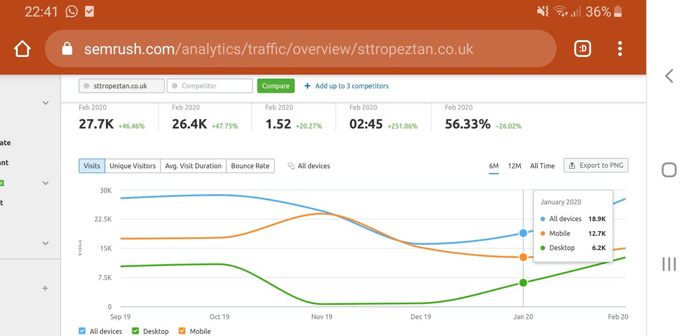Toggle the Desktop legend checkbox
Image resolution: width=691 pixels, height=336 pixels.
pyautogui.click(x=135, y=331)
